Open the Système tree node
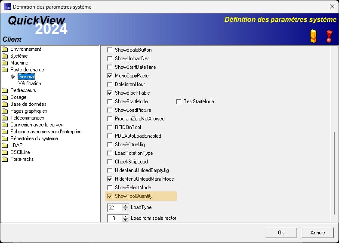Screen dimensions: 339x243 click(x=19, y=56)
